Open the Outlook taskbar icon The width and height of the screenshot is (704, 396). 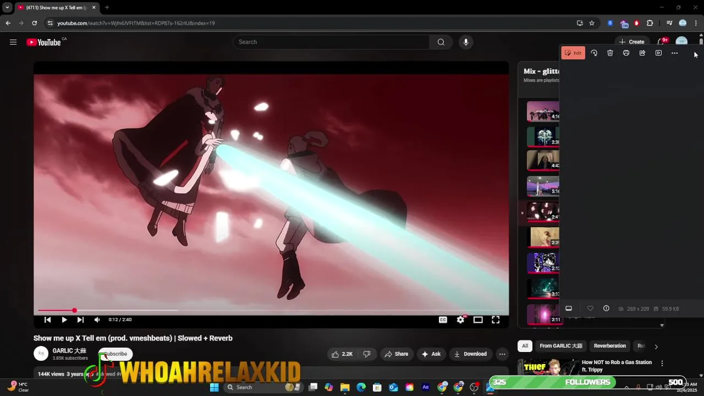(x=393, y=387)
